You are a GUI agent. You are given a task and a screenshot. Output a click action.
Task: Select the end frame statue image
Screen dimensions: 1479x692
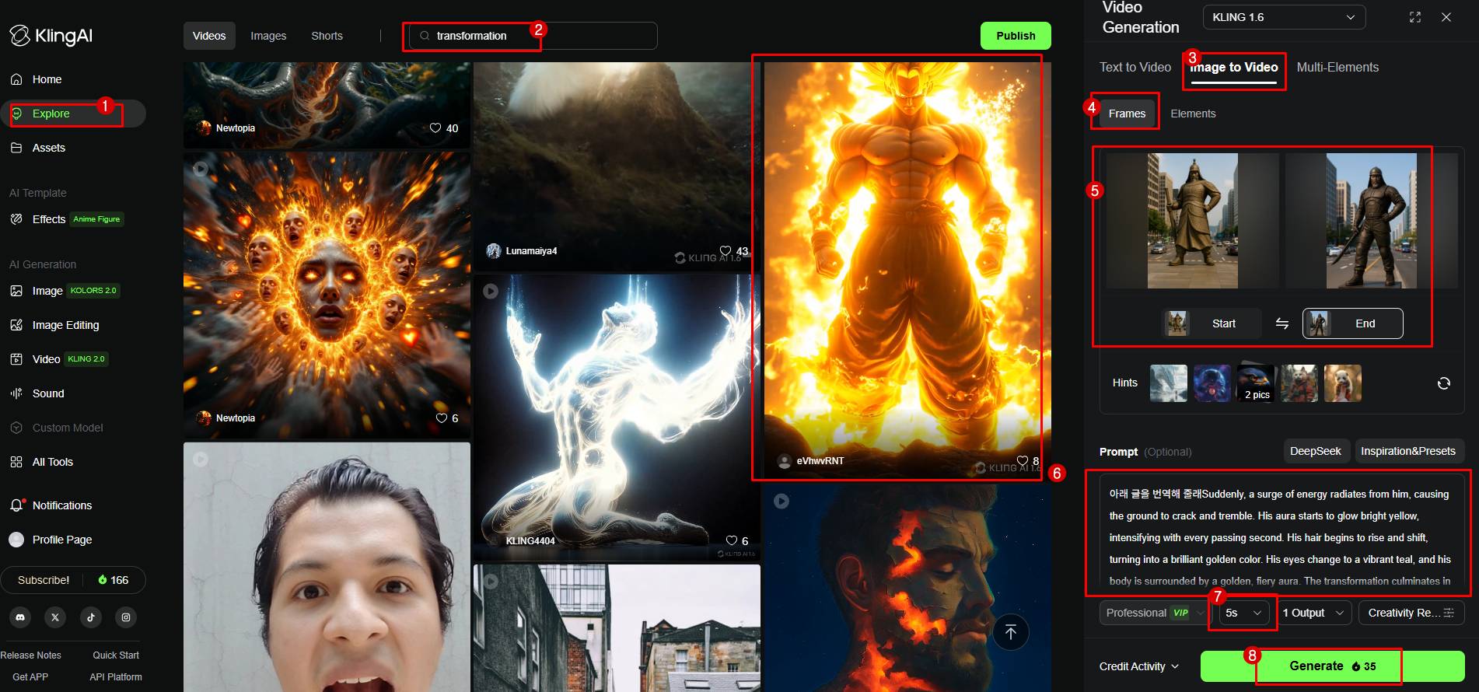[x=1372, y=221]
